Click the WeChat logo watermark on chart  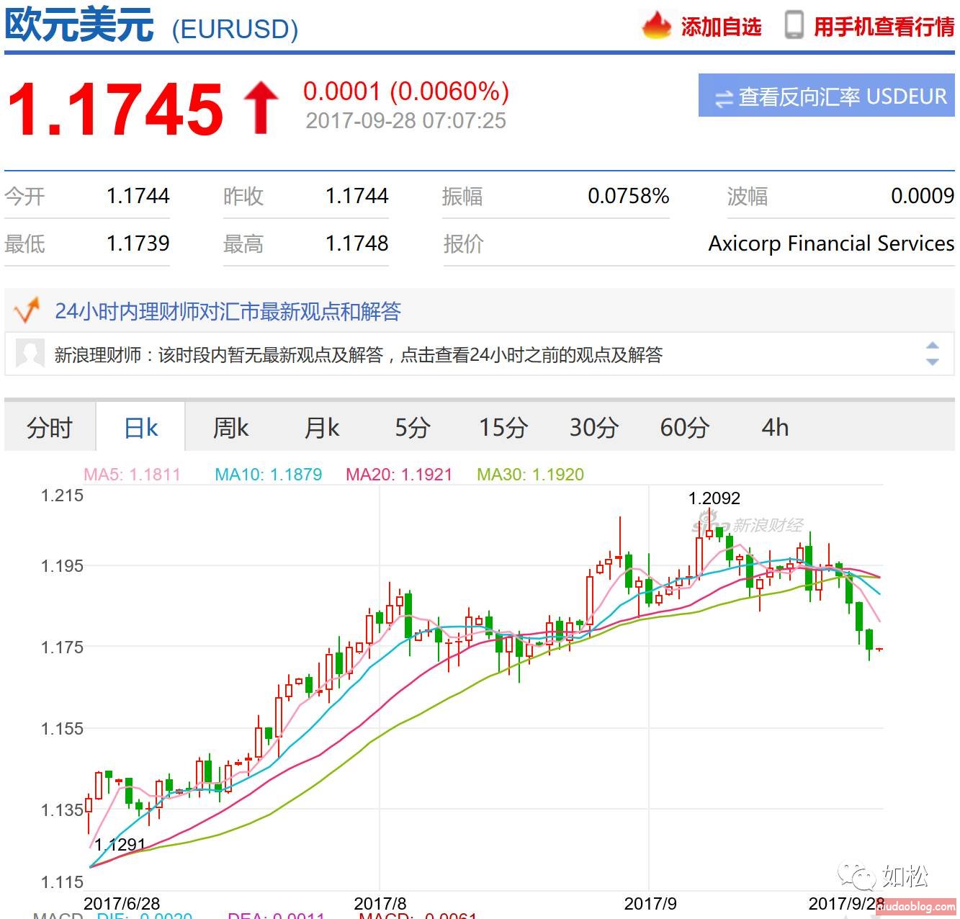tap(855, 877)
